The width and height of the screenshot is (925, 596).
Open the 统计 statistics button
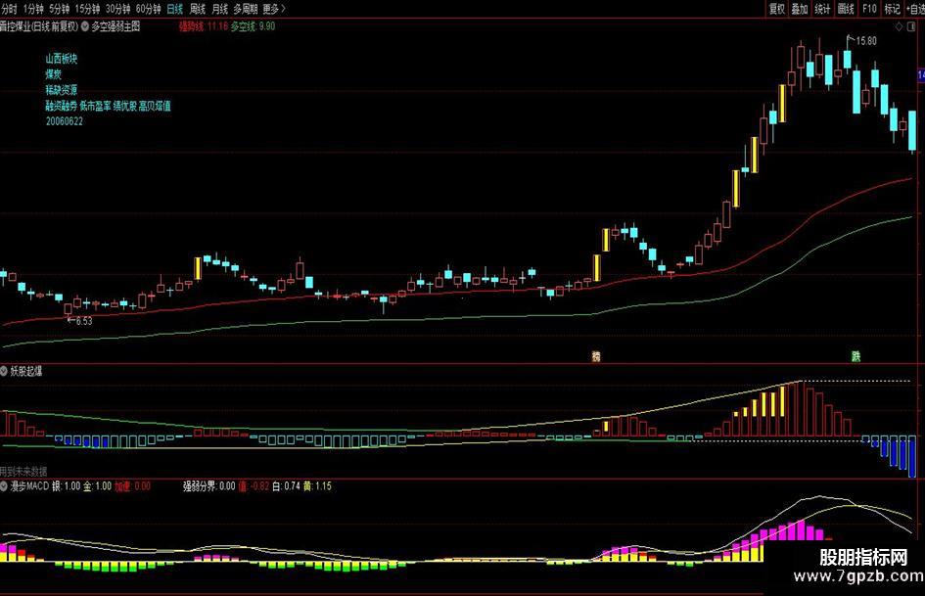822,9
